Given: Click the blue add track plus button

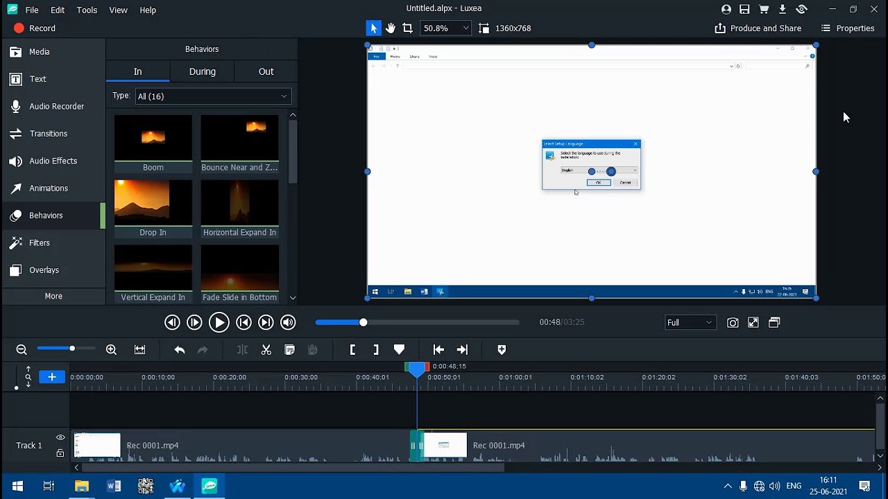Looking at the screenshot, I should (x=52, y=376).
